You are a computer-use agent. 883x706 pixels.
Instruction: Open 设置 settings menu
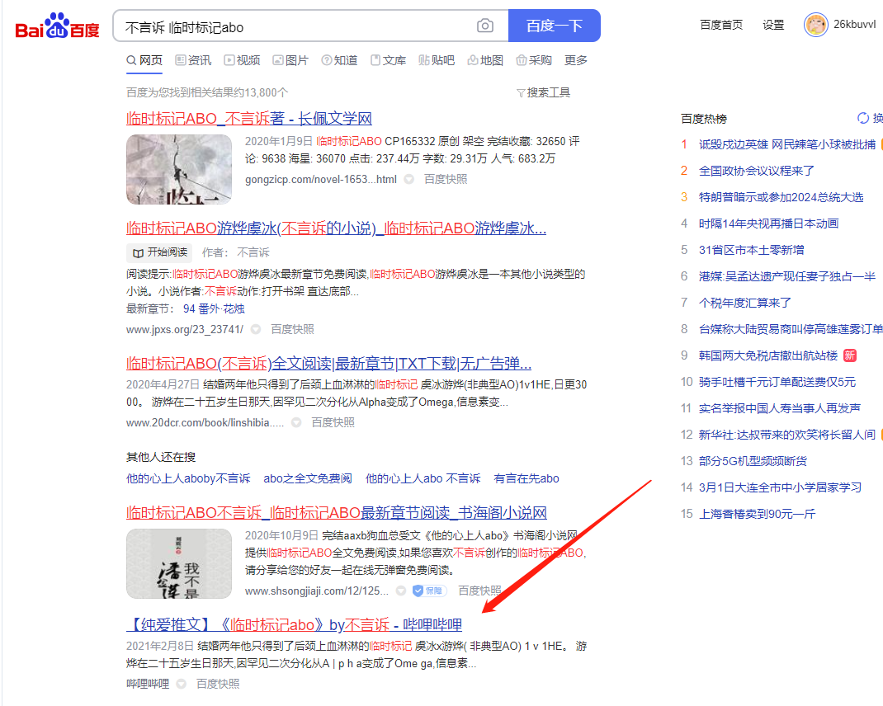tap(773, 25)
